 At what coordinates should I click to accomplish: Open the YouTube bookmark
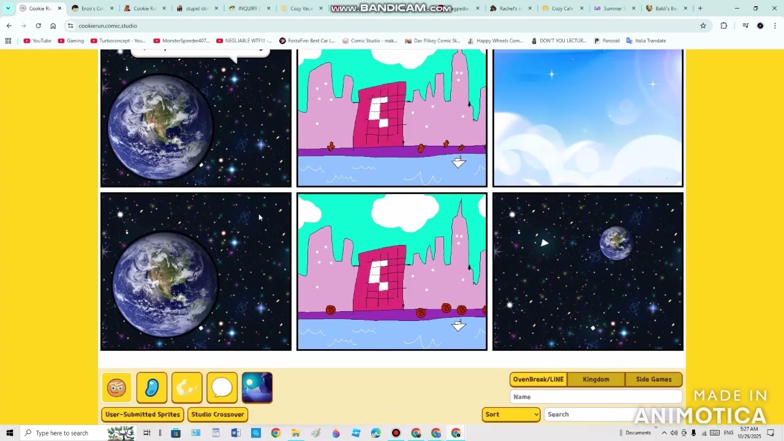[x=37, y=41]
